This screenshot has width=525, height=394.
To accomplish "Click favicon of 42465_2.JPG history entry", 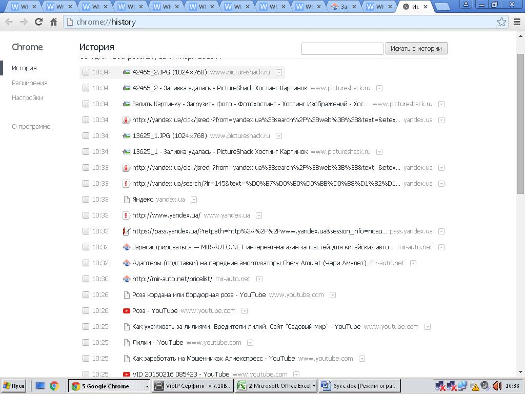I will click(x=126, y=72).
